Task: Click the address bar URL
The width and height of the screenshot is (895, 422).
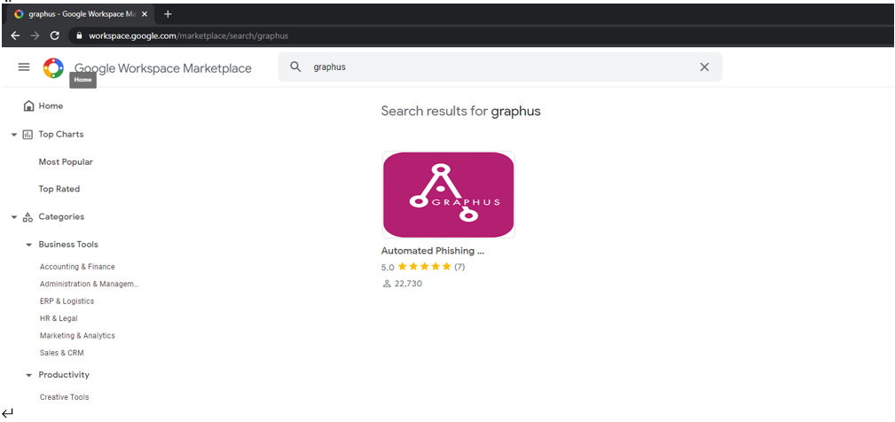Action: point(188,36)
